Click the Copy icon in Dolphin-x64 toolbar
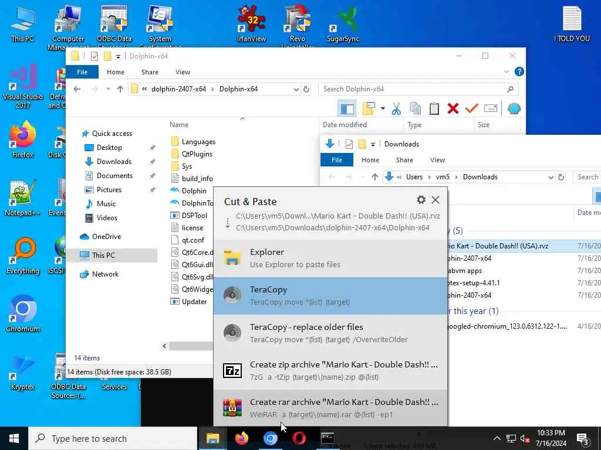The width and height of the screenshot is (601, 450). coord(415,109)
